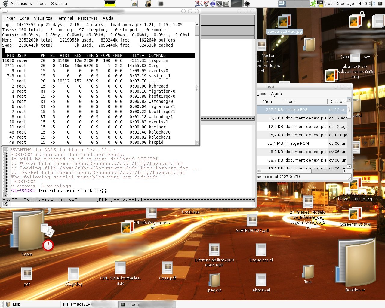This screenshot has width=385, height=308.
Task: Open the Aplicacions menu in the top panel
Action: [21, 4]
